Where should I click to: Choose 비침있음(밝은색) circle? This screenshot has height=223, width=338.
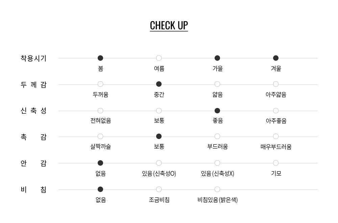point(217,189)
